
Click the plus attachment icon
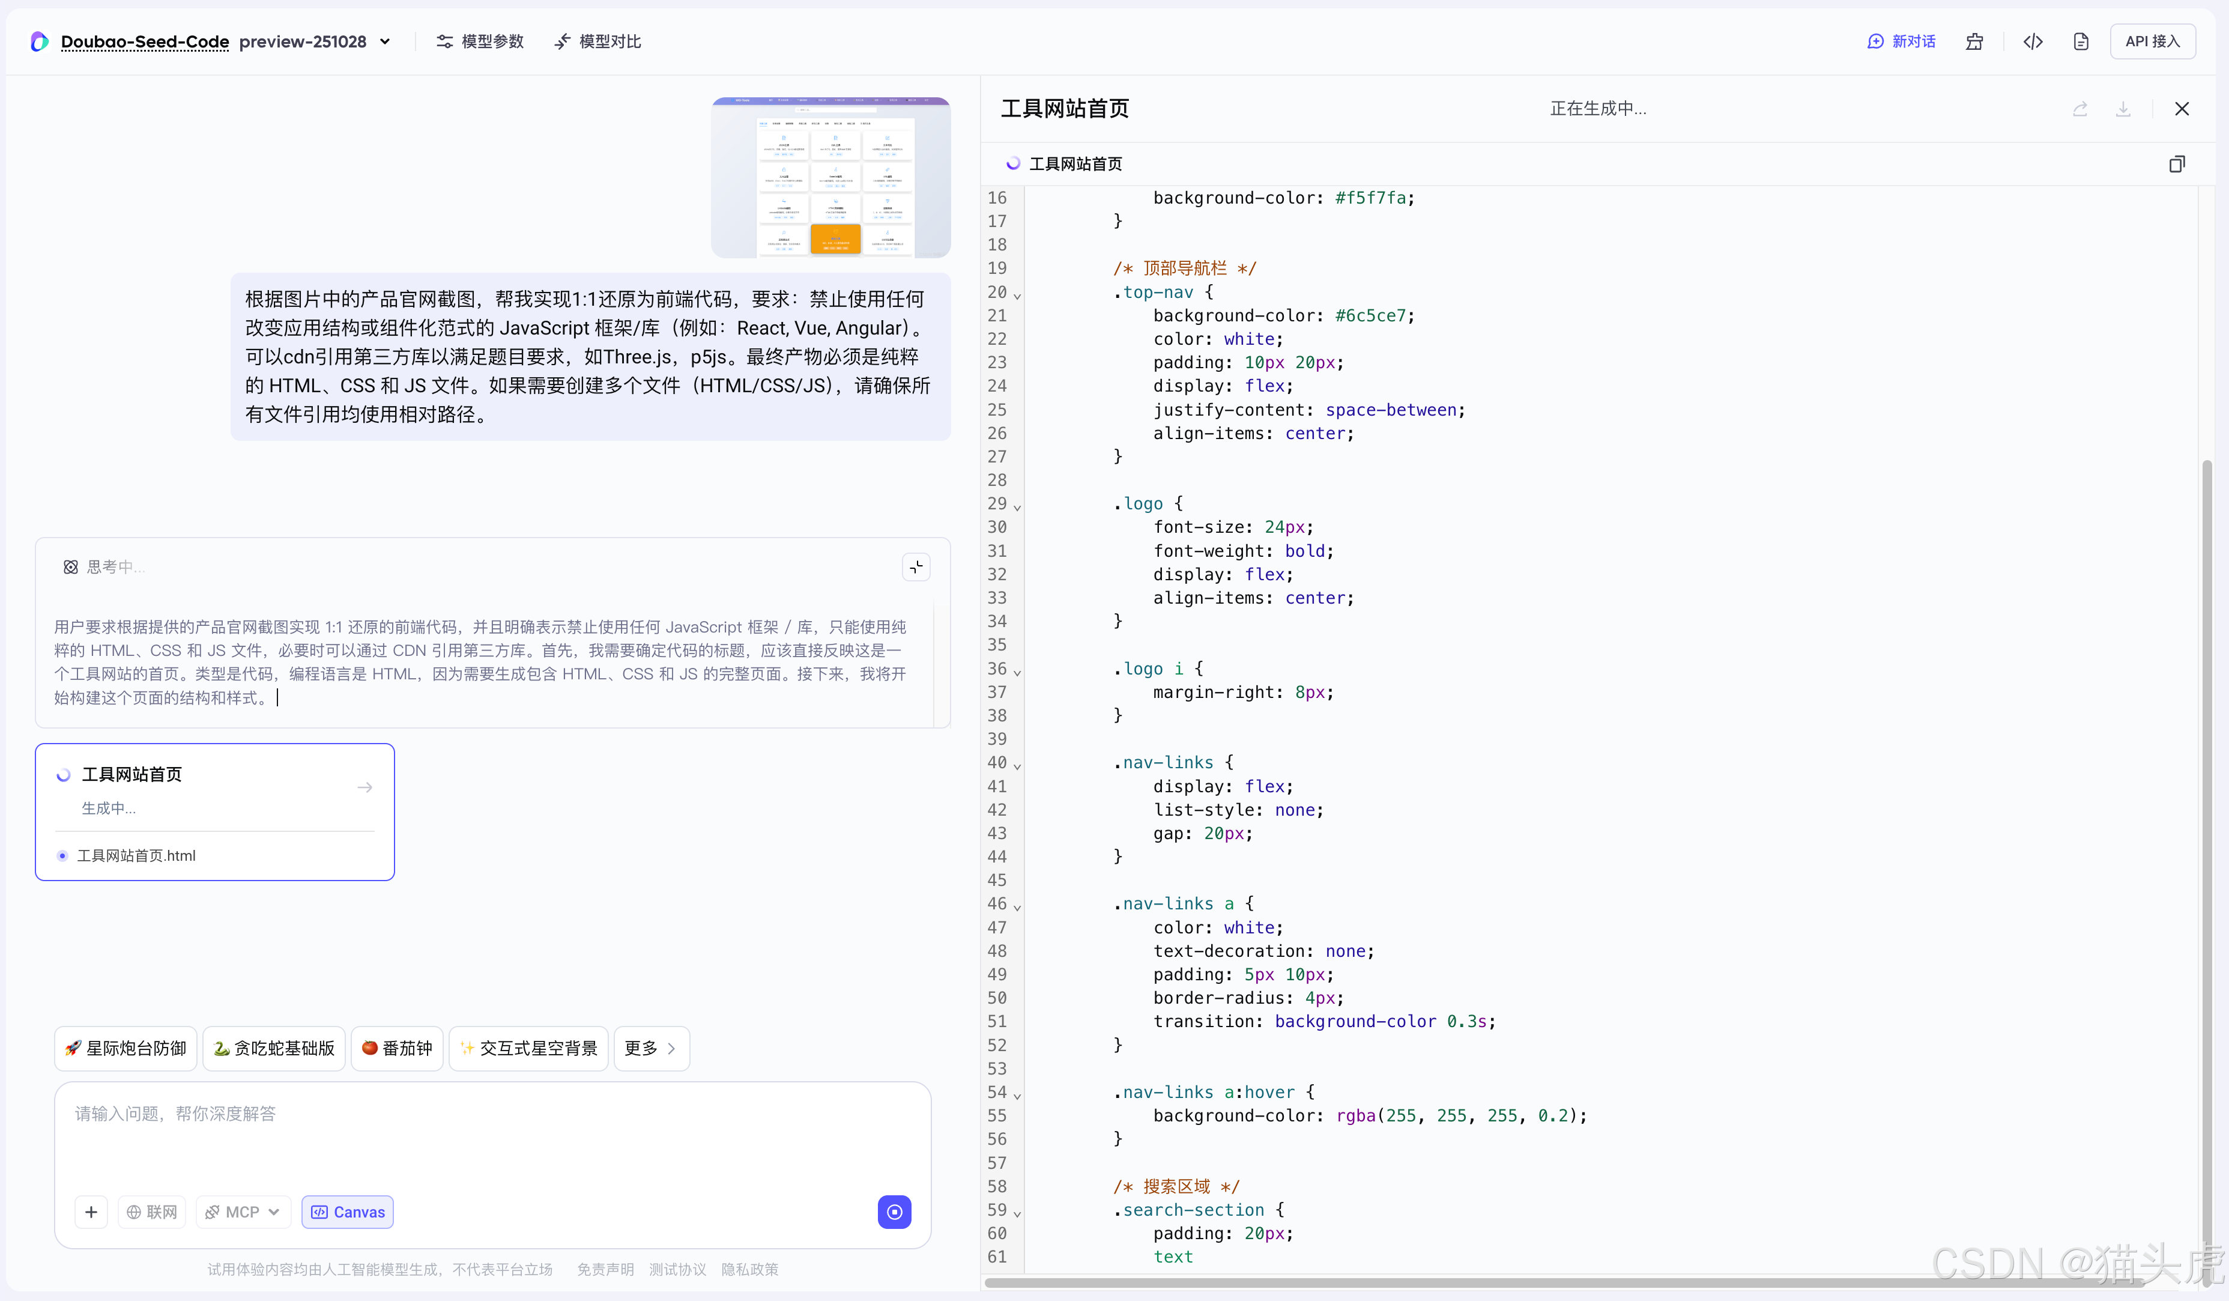coord(91,1212)
